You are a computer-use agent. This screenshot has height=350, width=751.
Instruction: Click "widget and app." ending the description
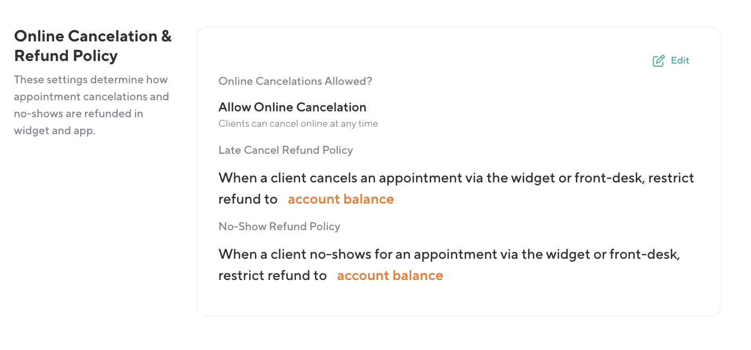pos(55,131)
